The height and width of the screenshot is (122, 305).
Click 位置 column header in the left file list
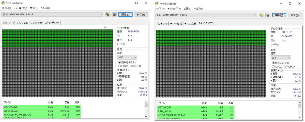pos(48,102)
